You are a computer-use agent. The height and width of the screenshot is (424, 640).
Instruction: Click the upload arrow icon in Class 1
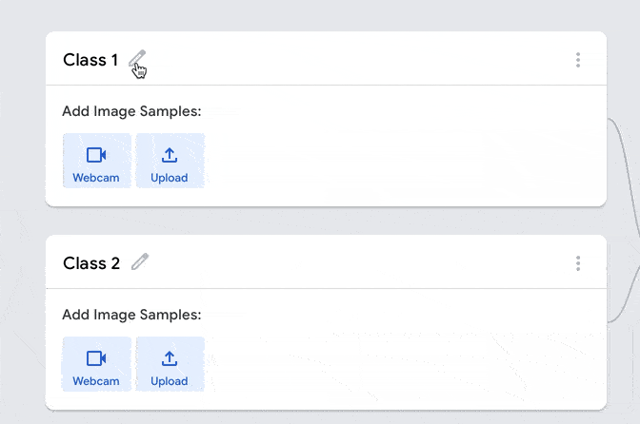170,155
